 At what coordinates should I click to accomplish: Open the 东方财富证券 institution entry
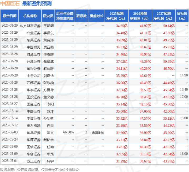pos(30,26)
